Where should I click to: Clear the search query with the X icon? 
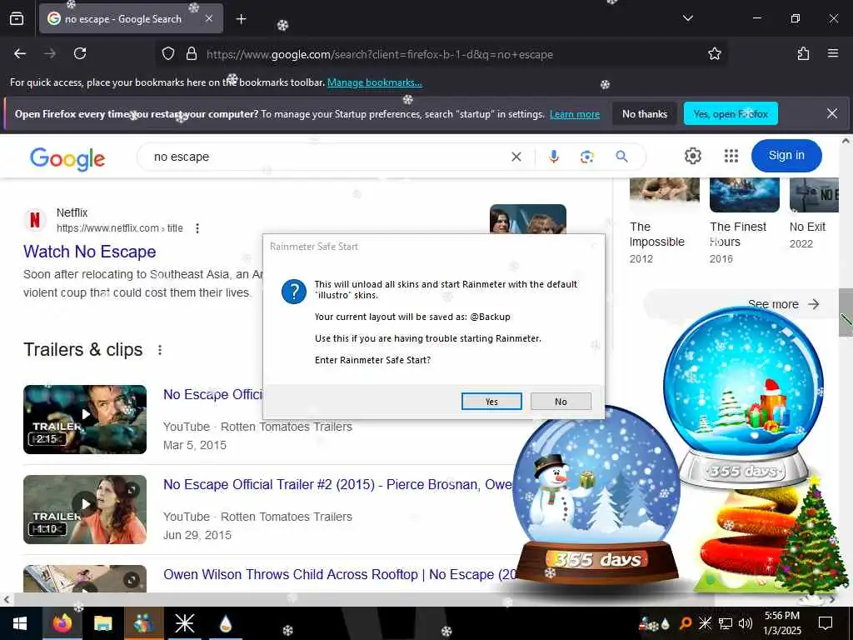516,157
